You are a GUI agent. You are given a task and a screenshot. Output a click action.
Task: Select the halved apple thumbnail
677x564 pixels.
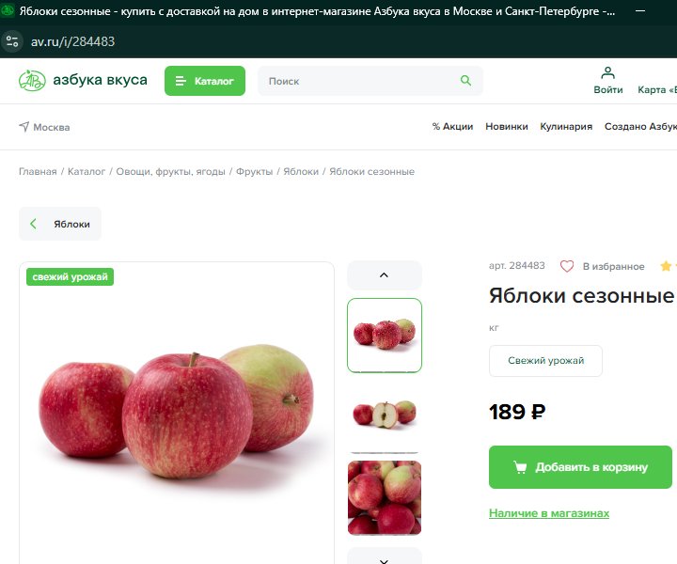pyautogui.click(x=385, y=414)
